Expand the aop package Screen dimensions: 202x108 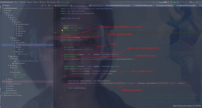point(17,26)
